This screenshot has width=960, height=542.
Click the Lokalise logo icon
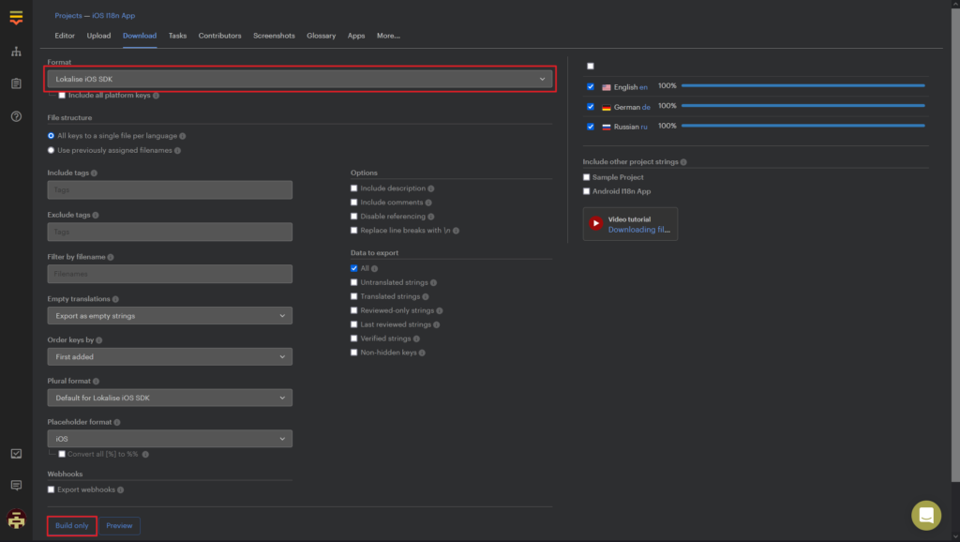pos(16,17)
